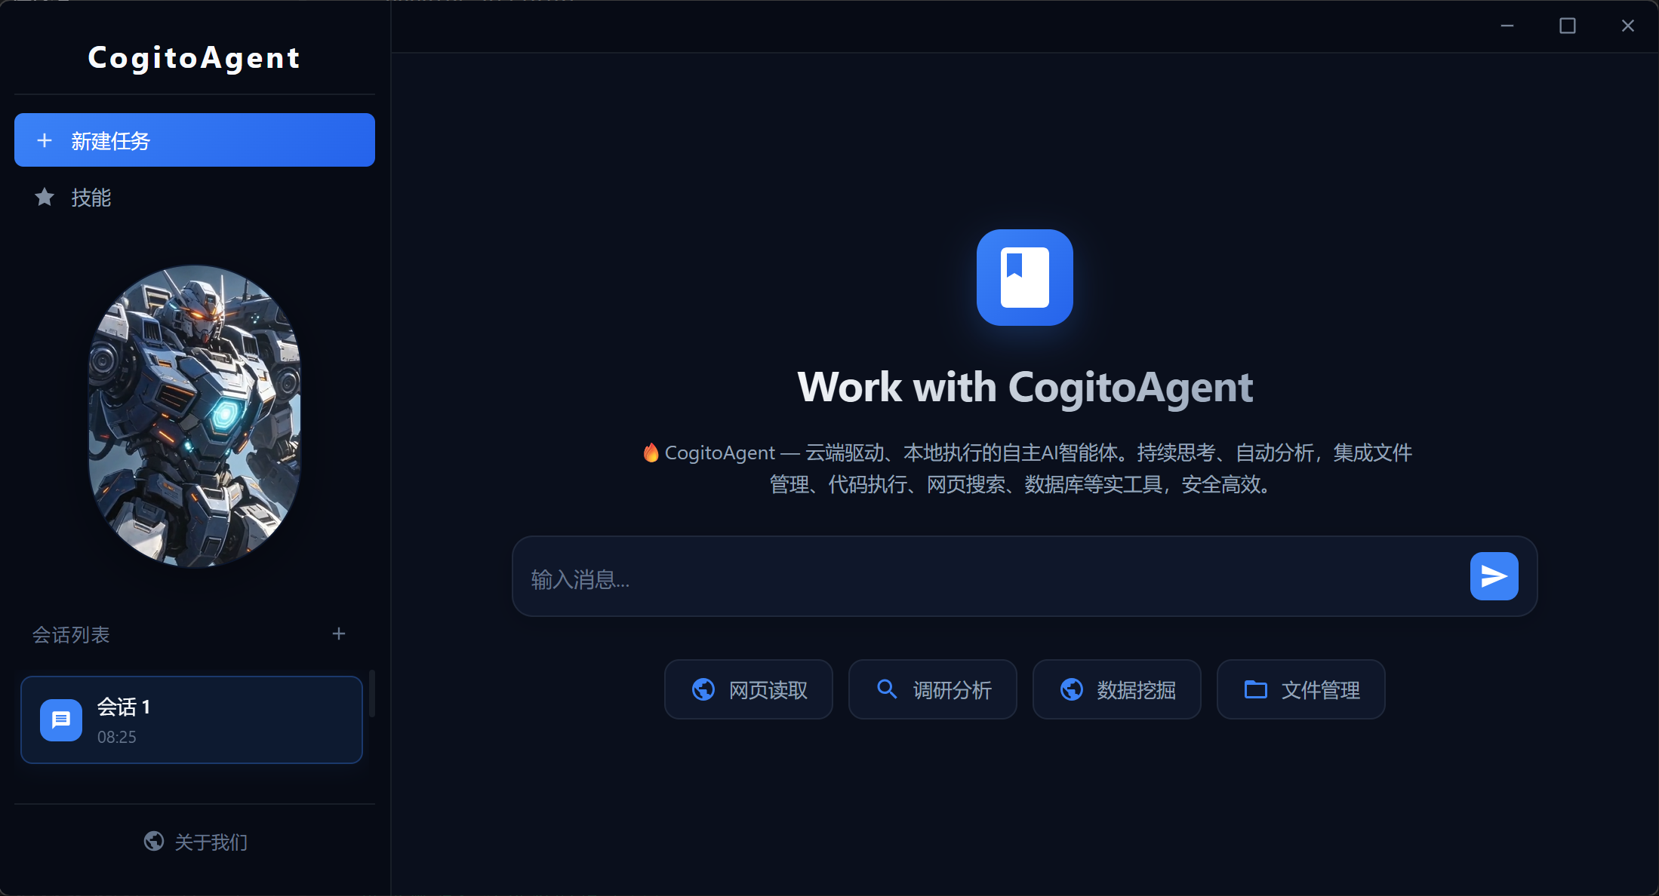Click the sidebar session list scrollbar
Screen dimensions: 1659x896
coord(371,693)
